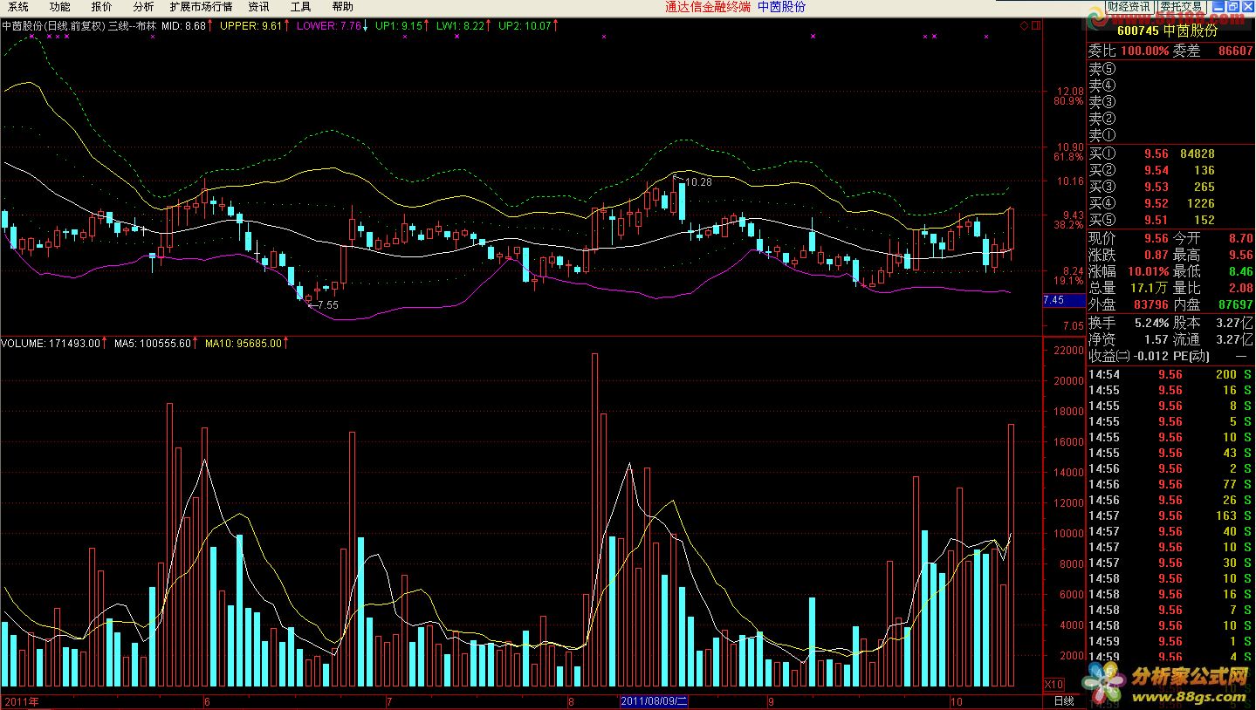The width and height of the screenshot is (1256, 710).
Task: Click month 10 on the time axis
Action: point(957,701)
